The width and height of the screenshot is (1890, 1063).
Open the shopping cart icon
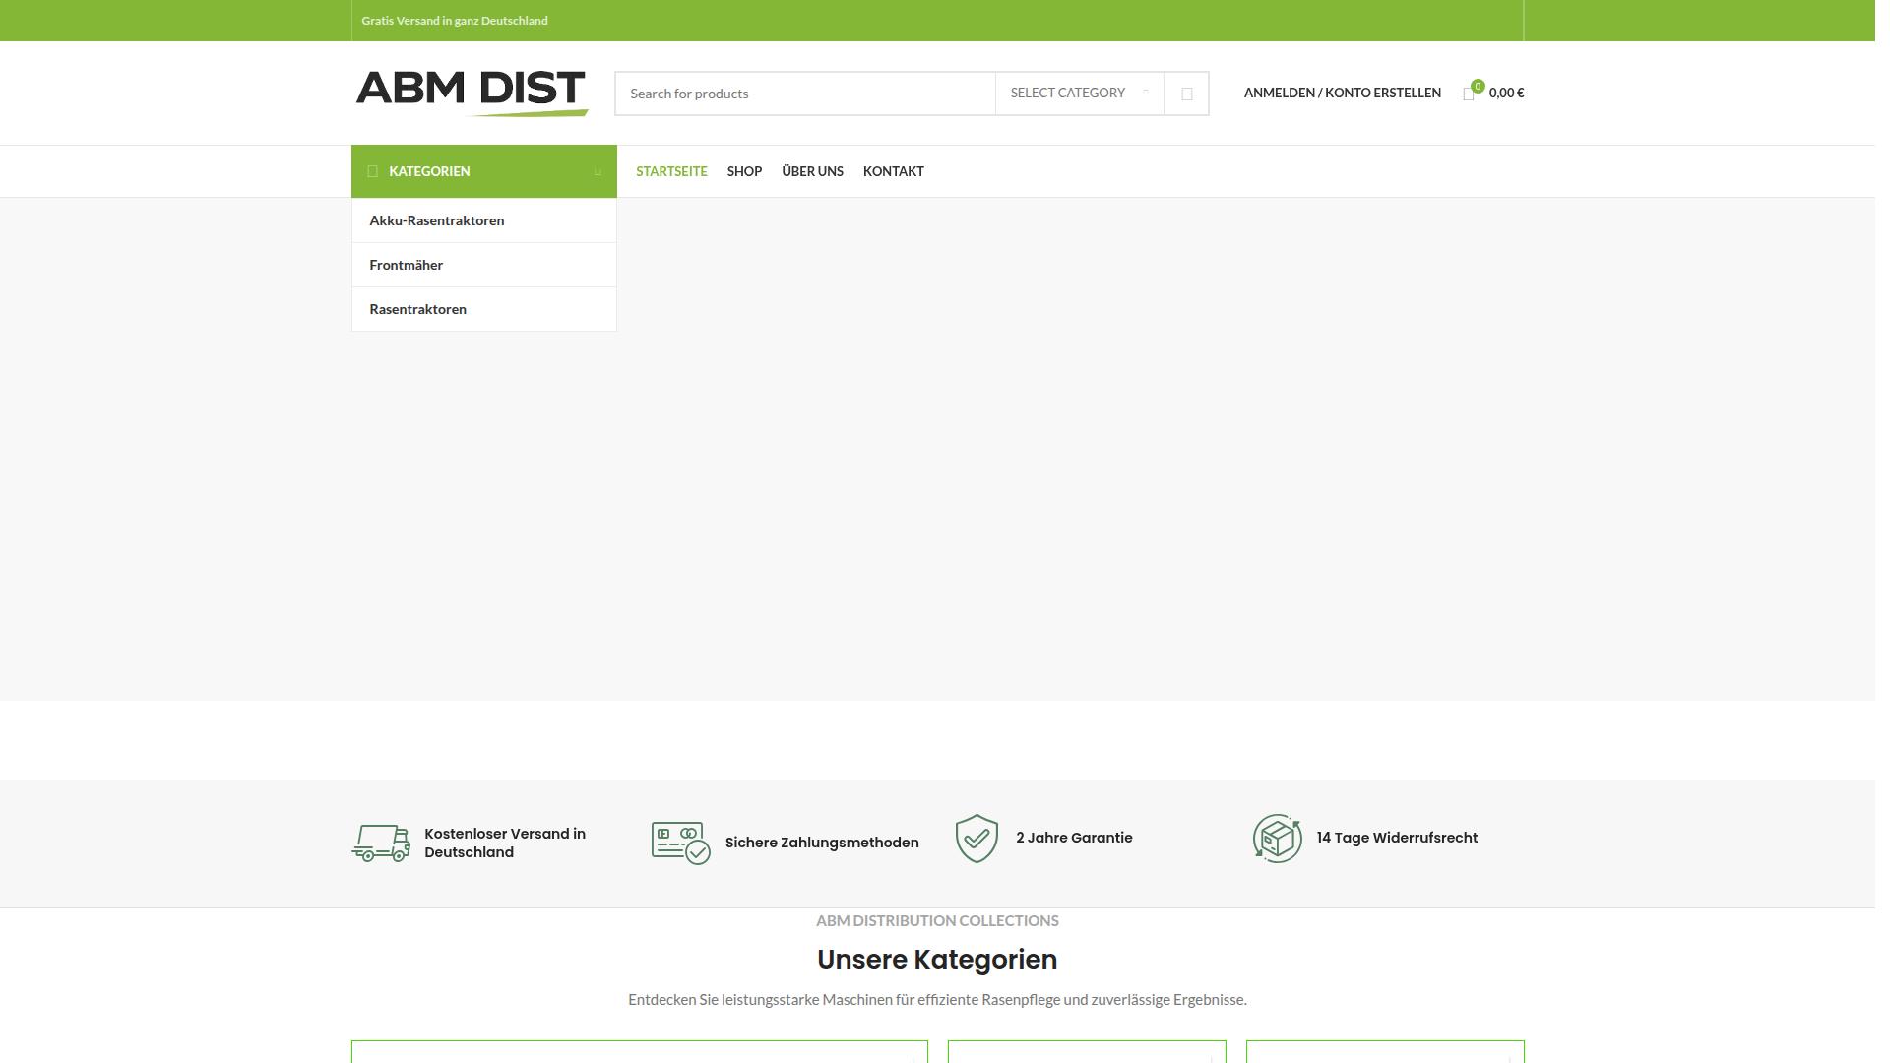coord(1468,94)
